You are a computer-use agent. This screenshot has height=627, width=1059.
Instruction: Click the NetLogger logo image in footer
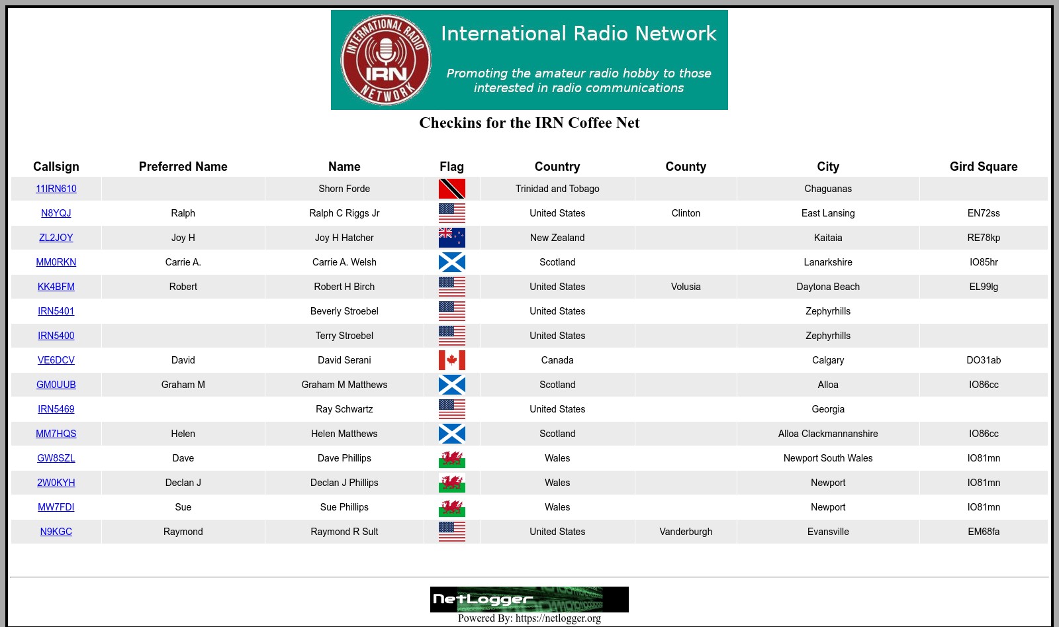(529, 599)
